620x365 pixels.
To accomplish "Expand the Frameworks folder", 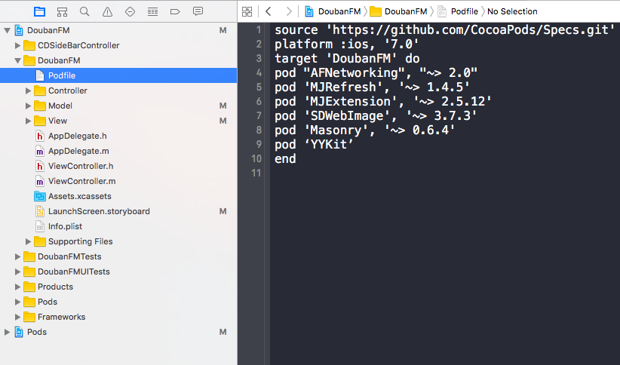I will (17, 317).
